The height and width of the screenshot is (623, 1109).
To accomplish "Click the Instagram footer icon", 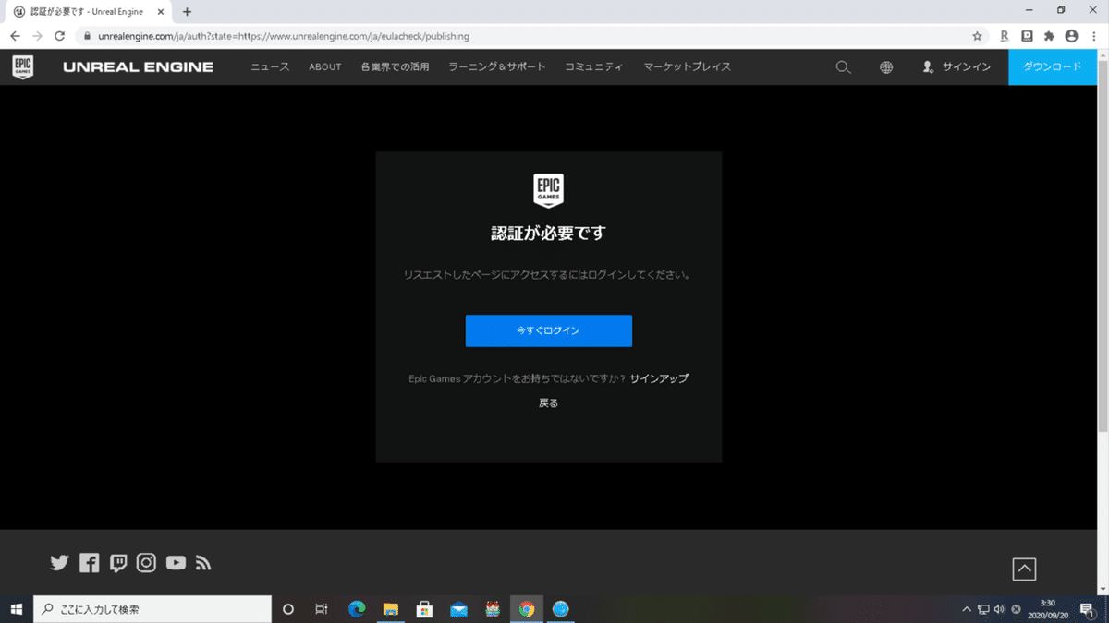I will 146,562.
